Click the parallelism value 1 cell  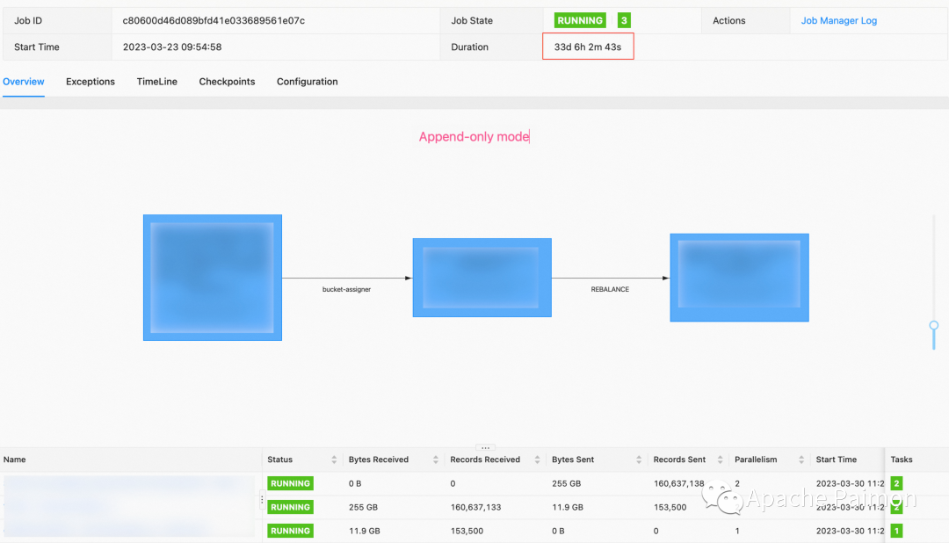coord(737,531)
